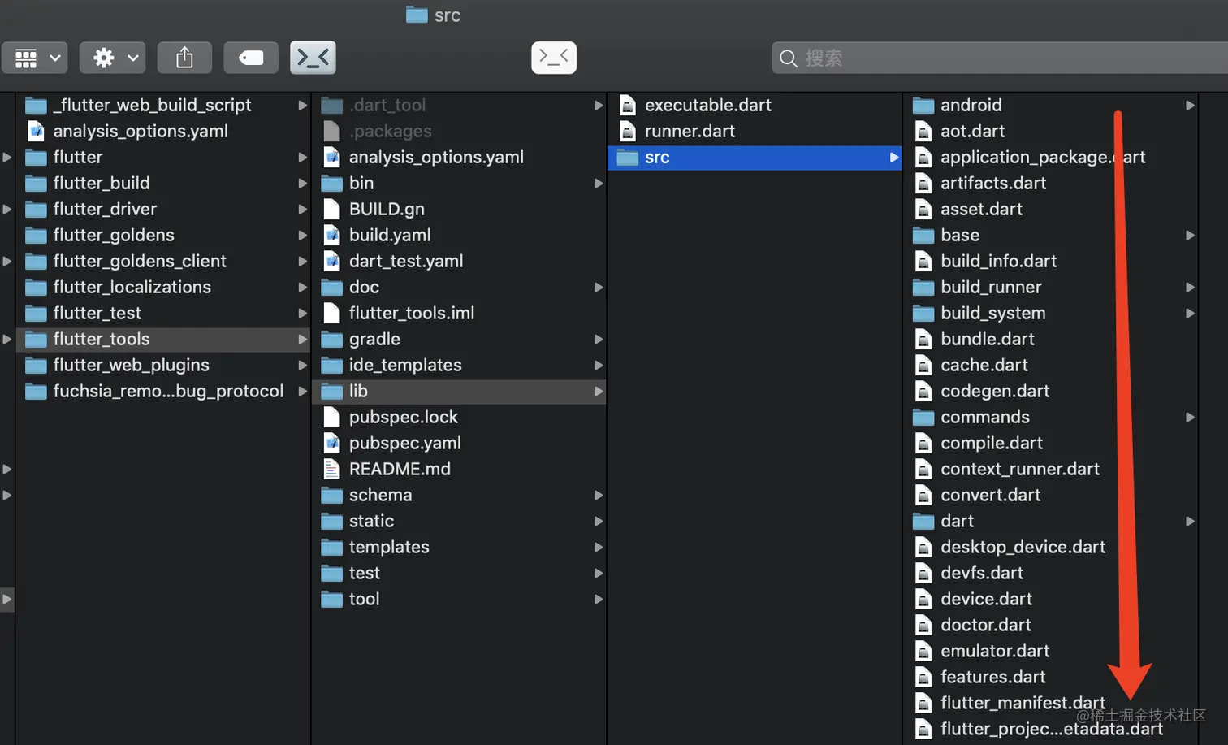Expand the dart folder arrow
The width and height of the screenshot is (1228, 745).
pyautogui.click(x=1190, y=522)
